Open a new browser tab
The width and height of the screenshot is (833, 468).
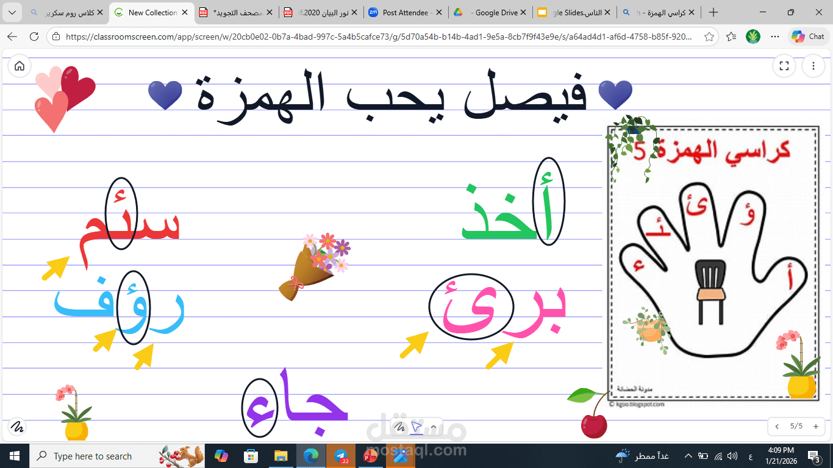click(x=713, y=12)
